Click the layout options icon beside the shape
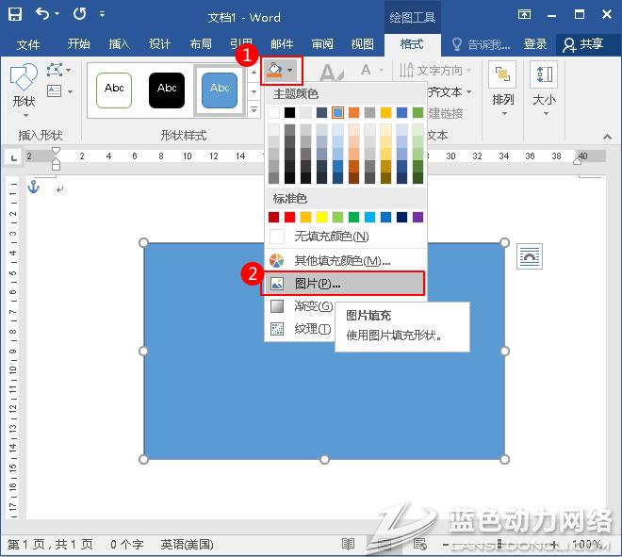 (x=530, y=255)
